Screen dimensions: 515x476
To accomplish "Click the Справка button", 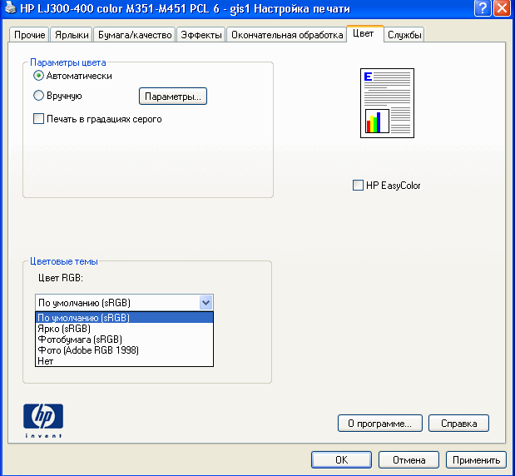I will click(x=458, y=424).
